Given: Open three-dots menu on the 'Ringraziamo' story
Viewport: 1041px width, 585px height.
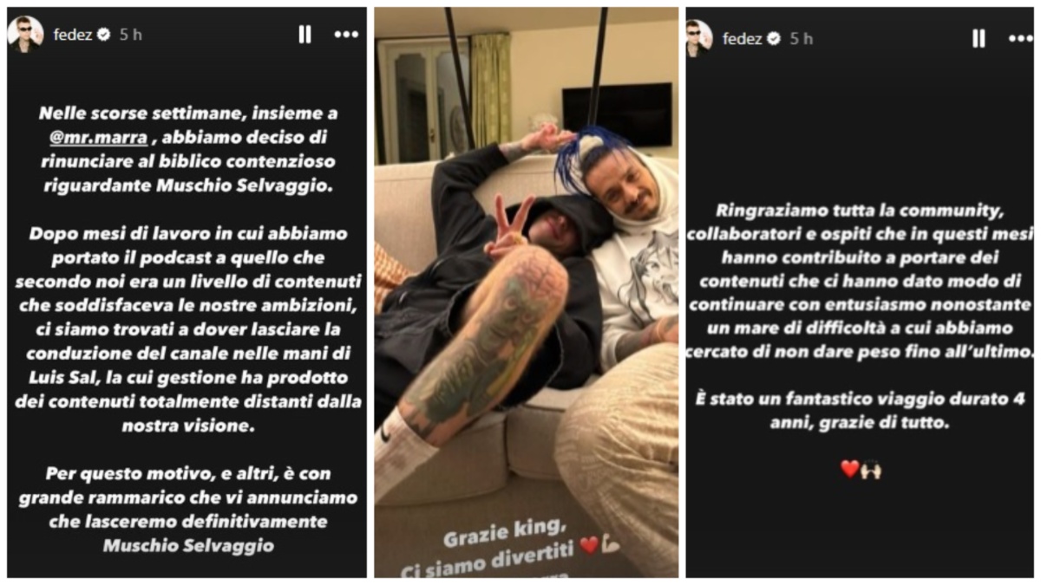Looking at the screenshot, I should 1021,38.
